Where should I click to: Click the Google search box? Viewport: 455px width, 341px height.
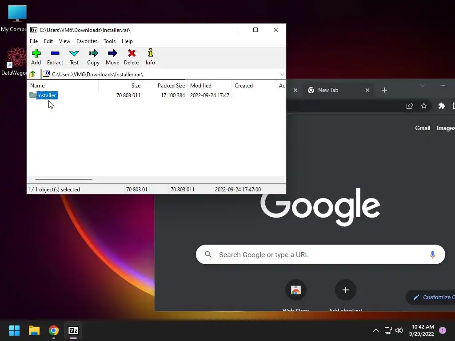click(320, 254)
